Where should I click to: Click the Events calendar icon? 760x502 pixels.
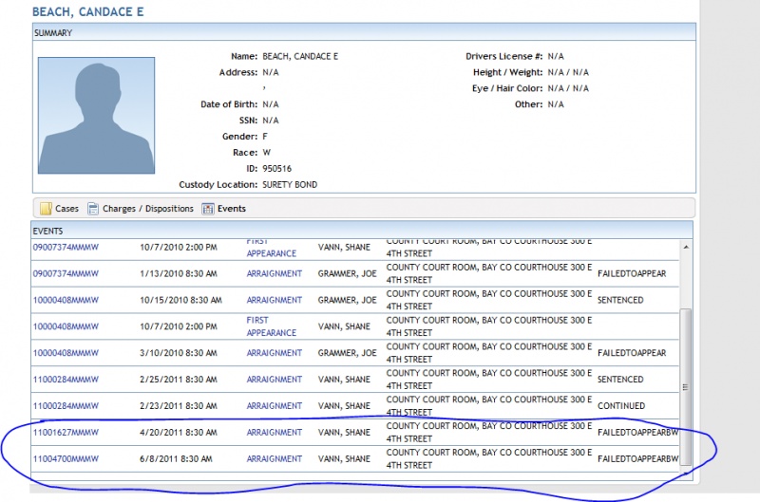[208, 209]
